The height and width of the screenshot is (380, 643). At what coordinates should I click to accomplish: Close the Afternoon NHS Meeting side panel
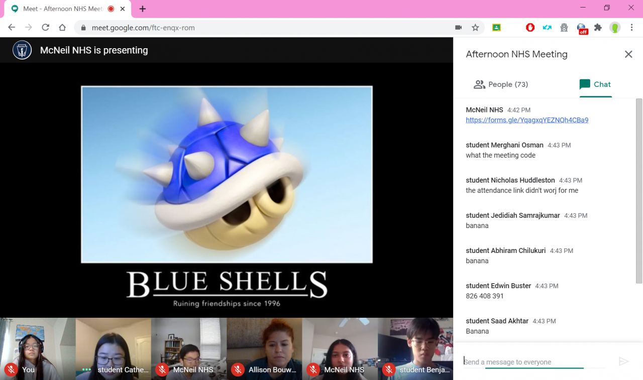coord(628,54)
